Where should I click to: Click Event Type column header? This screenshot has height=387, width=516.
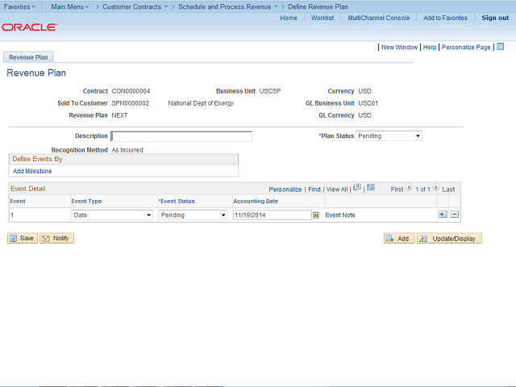(x=86, y=201)
